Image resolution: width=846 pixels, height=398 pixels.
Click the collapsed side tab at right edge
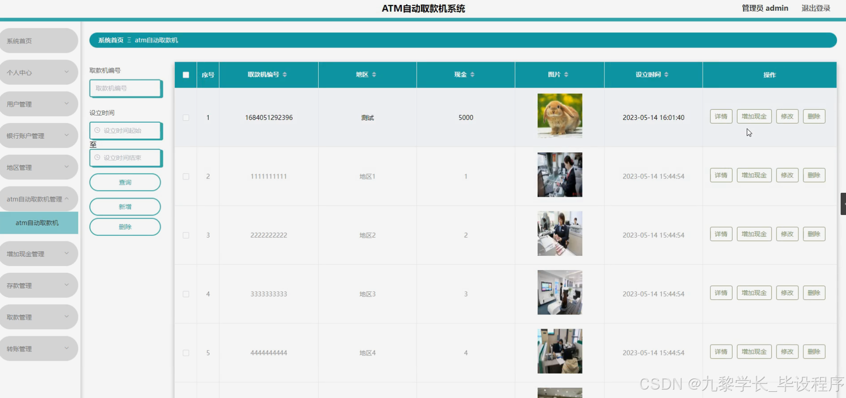[x=843, y=204]
